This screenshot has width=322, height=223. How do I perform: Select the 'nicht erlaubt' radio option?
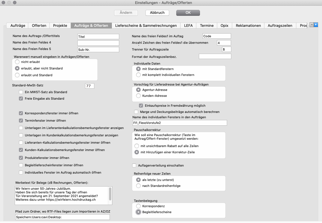[17, 62]
